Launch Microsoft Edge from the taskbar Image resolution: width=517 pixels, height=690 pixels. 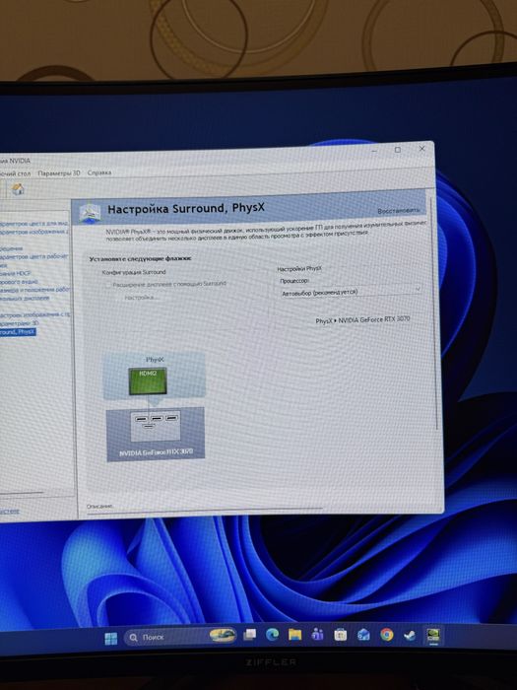coord(273,634)
